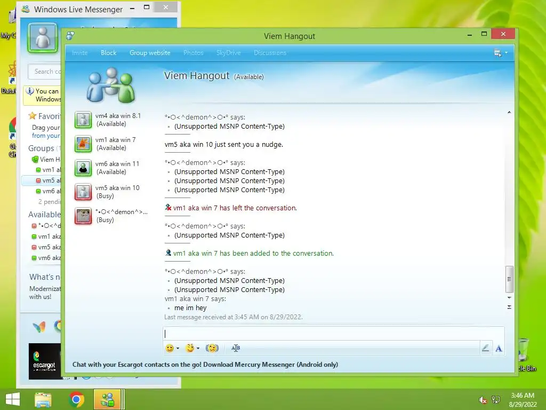Click the 'me im hey' message
Viewport: 546px width, 410px height.
click(190, 308)
